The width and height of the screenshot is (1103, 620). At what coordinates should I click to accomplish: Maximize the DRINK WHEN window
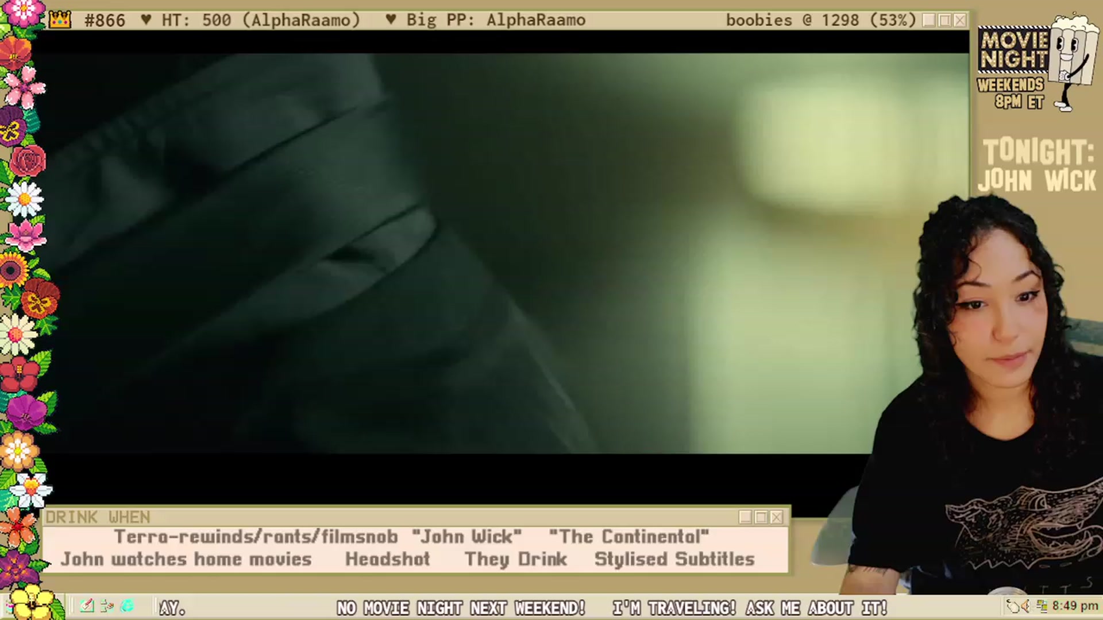[761, 517]
